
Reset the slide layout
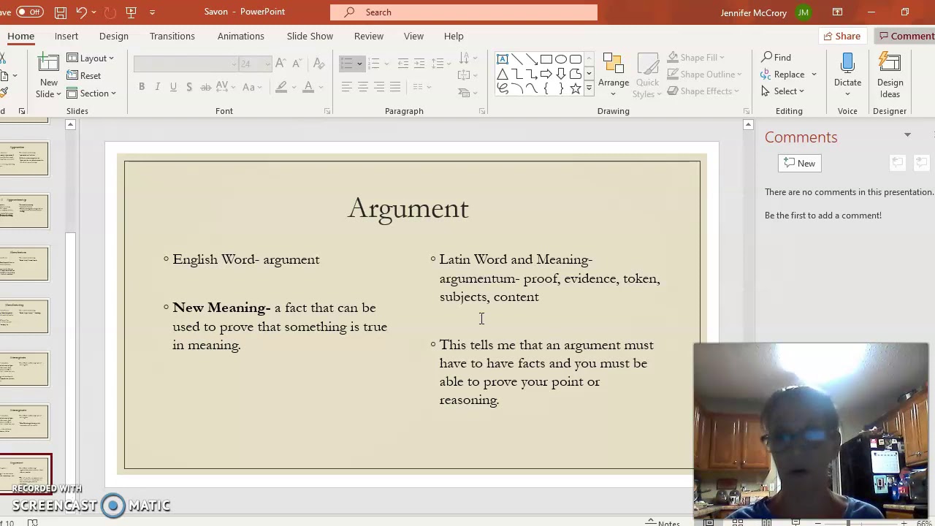point(84,75)
